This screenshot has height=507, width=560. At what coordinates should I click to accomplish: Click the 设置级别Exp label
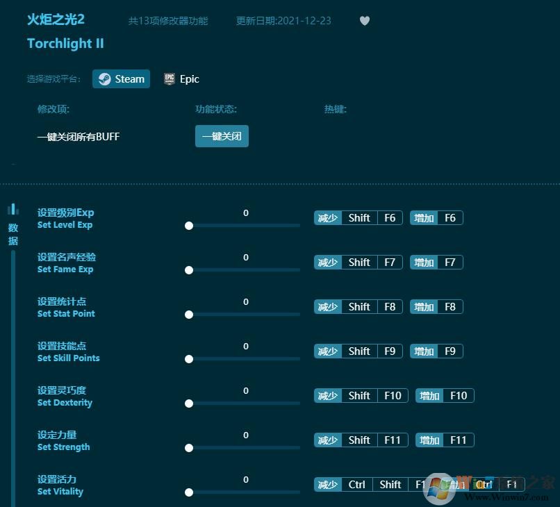pyautogui.click(x=66, y=213)
